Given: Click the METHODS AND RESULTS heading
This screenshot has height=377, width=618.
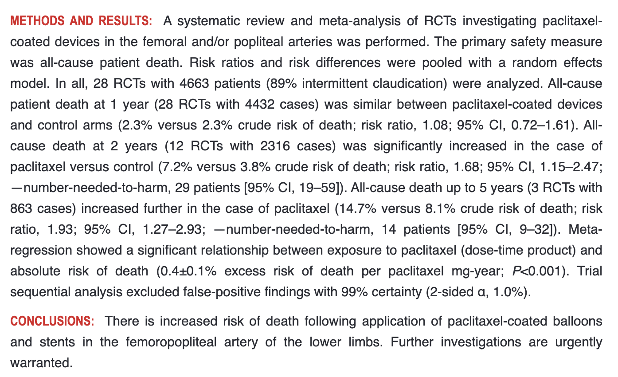Looking at the screenshot, I should click(81, 21).
